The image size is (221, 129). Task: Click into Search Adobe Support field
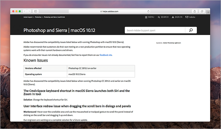pos(155,30)
